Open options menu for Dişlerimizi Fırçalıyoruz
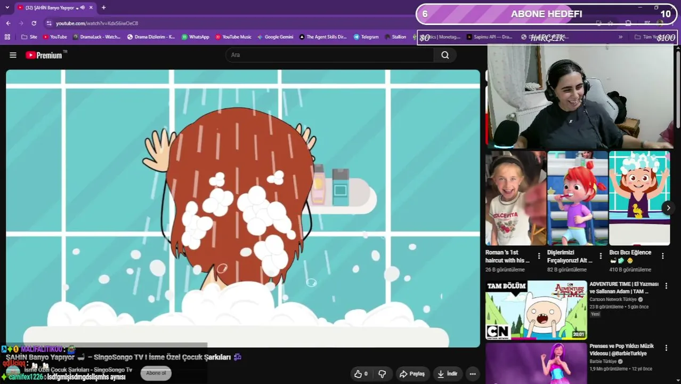Image resolution: width=681 pixels, height=384 pixels. click(601, 256)
